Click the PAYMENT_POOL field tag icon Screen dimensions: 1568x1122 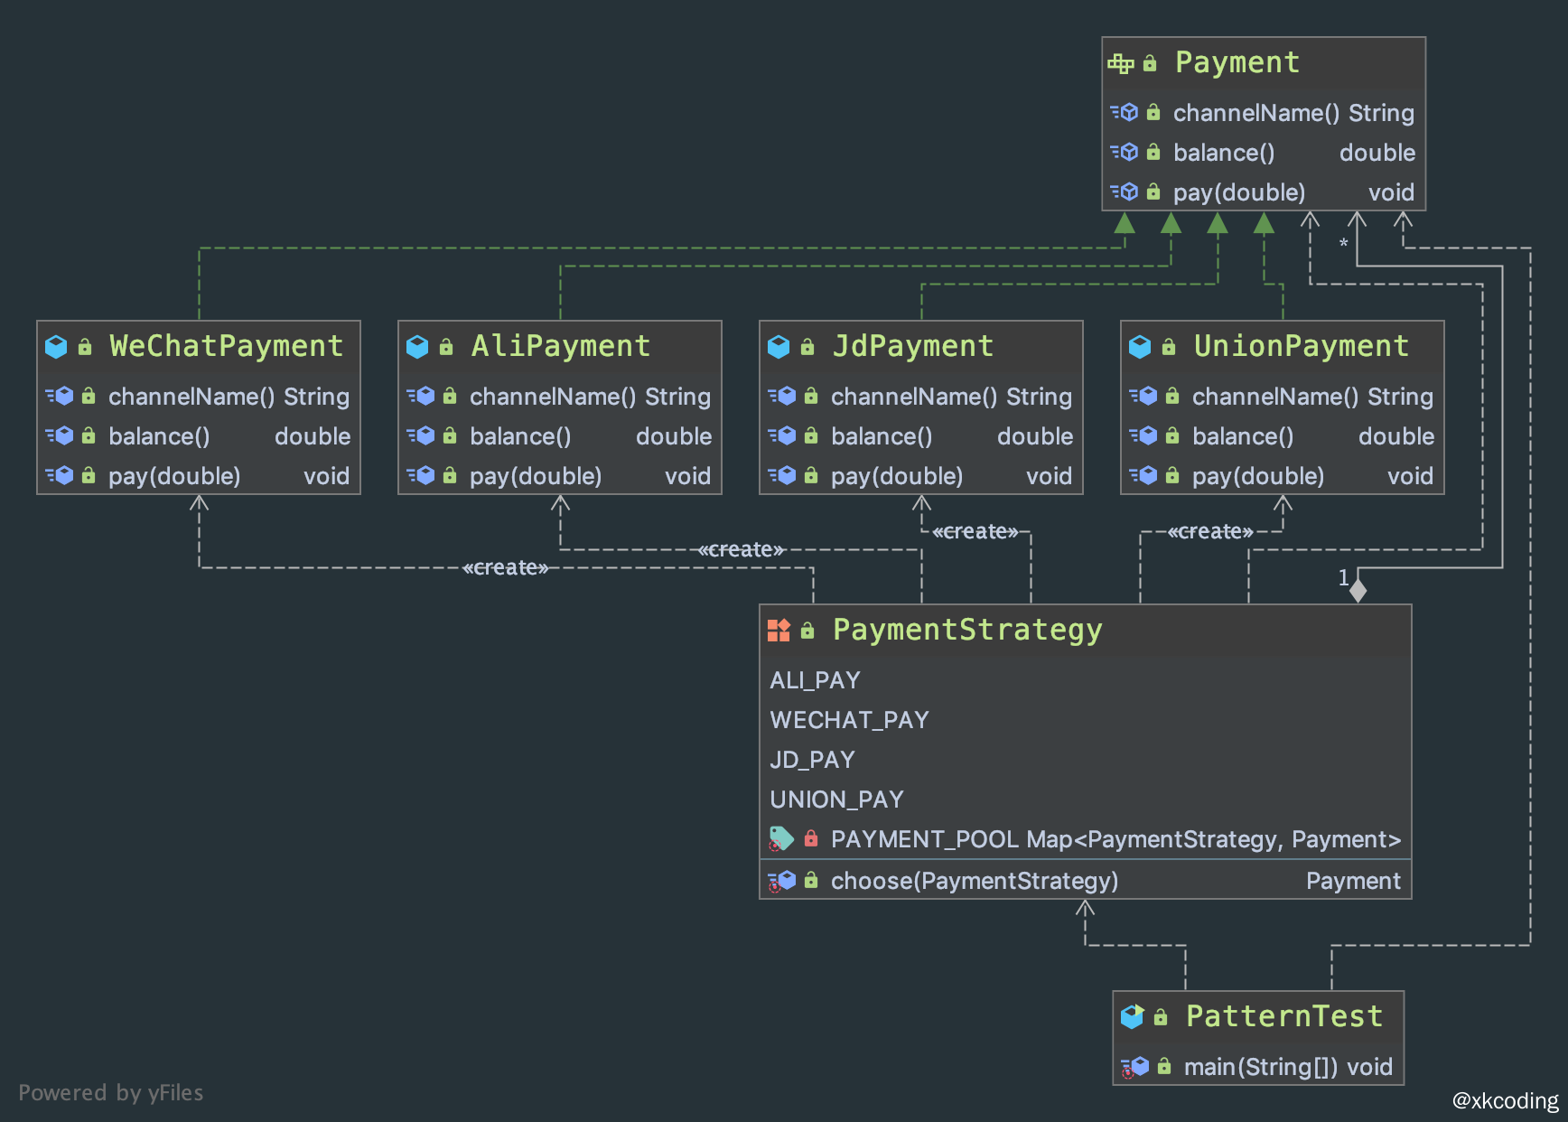[x=780, y=839]
